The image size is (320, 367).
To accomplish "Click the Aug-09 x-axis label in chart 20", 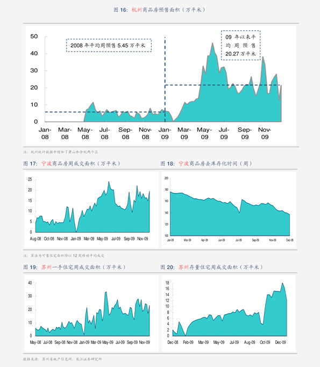I will point(250,342).
